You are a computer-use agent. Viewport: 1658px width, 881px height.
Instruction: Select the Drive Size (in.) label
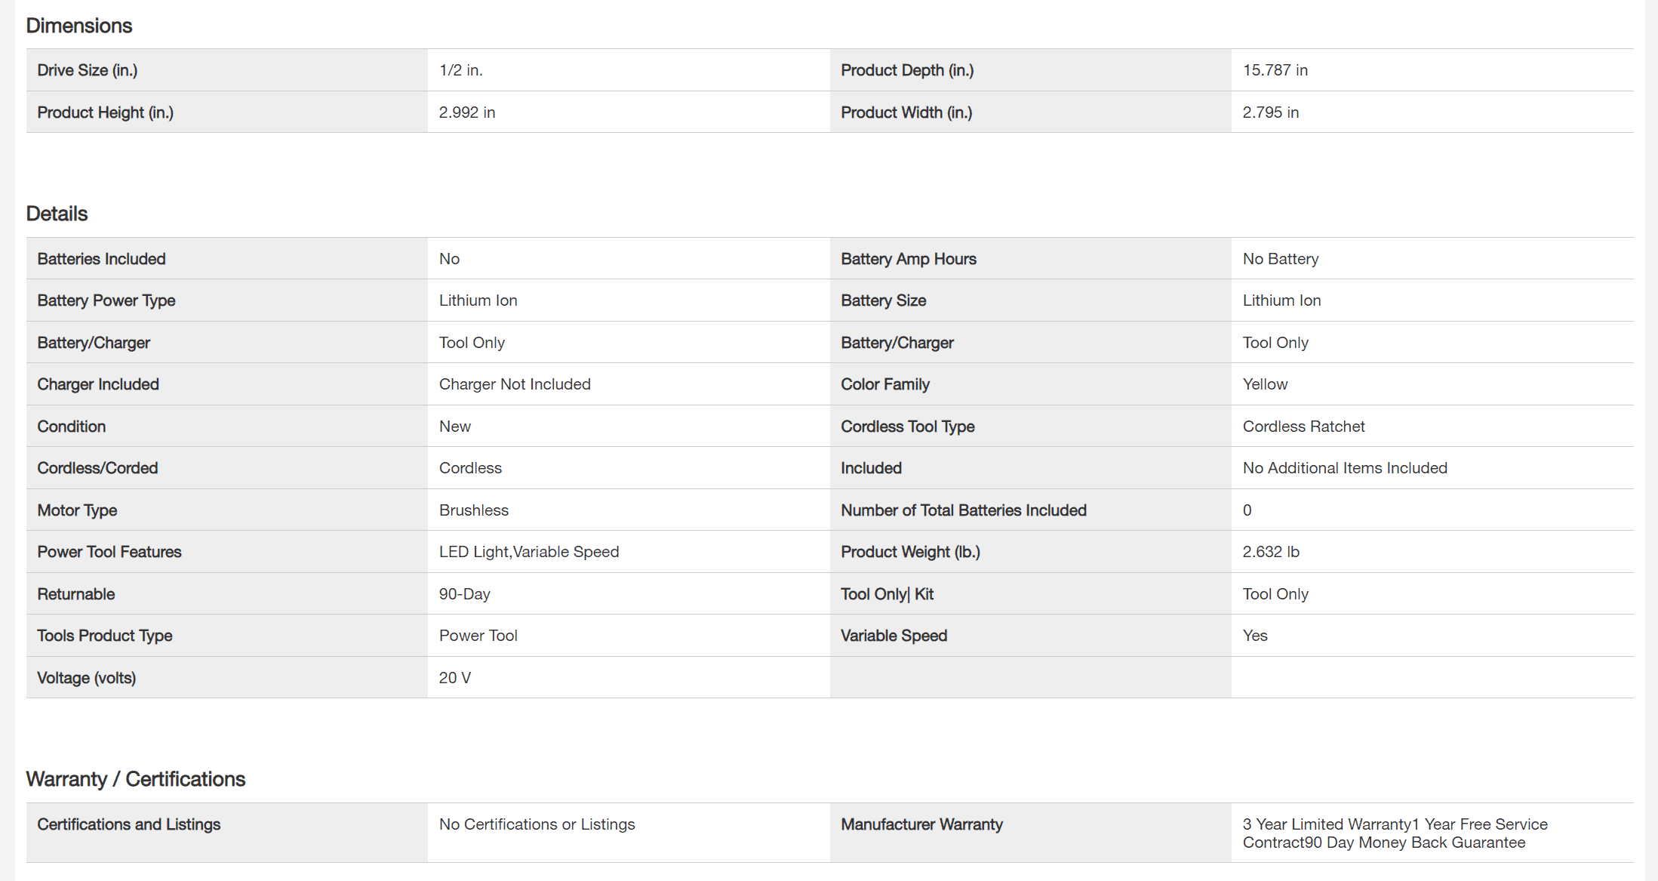coord(88,70)
